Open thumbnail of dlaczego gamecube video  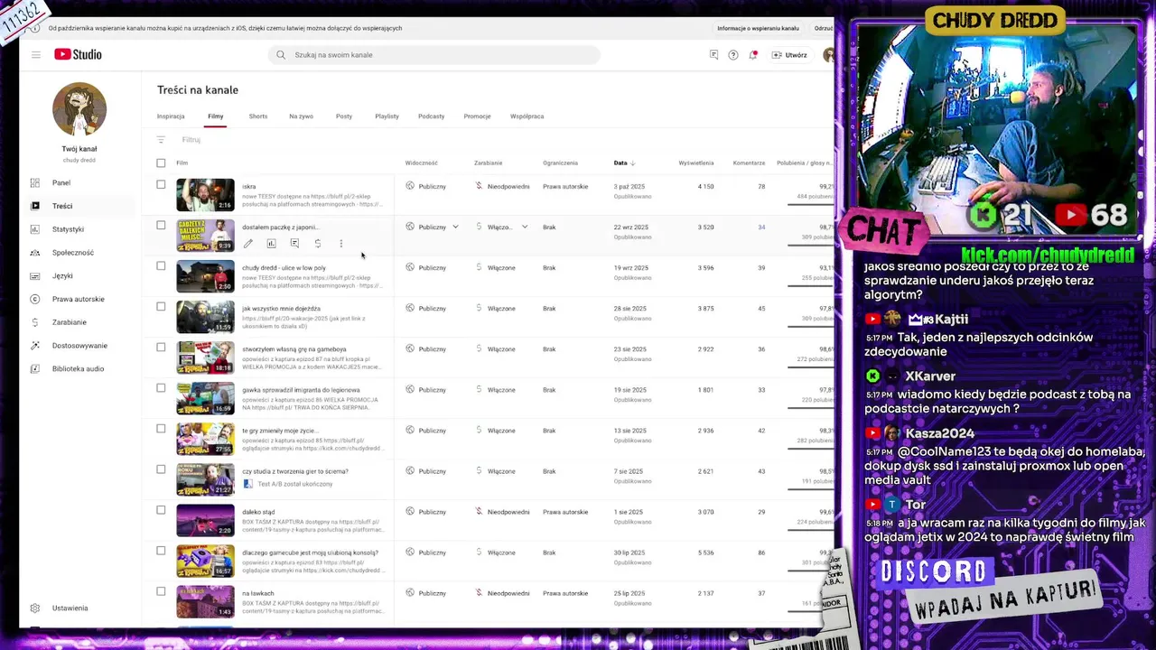[x=205, y=561]
